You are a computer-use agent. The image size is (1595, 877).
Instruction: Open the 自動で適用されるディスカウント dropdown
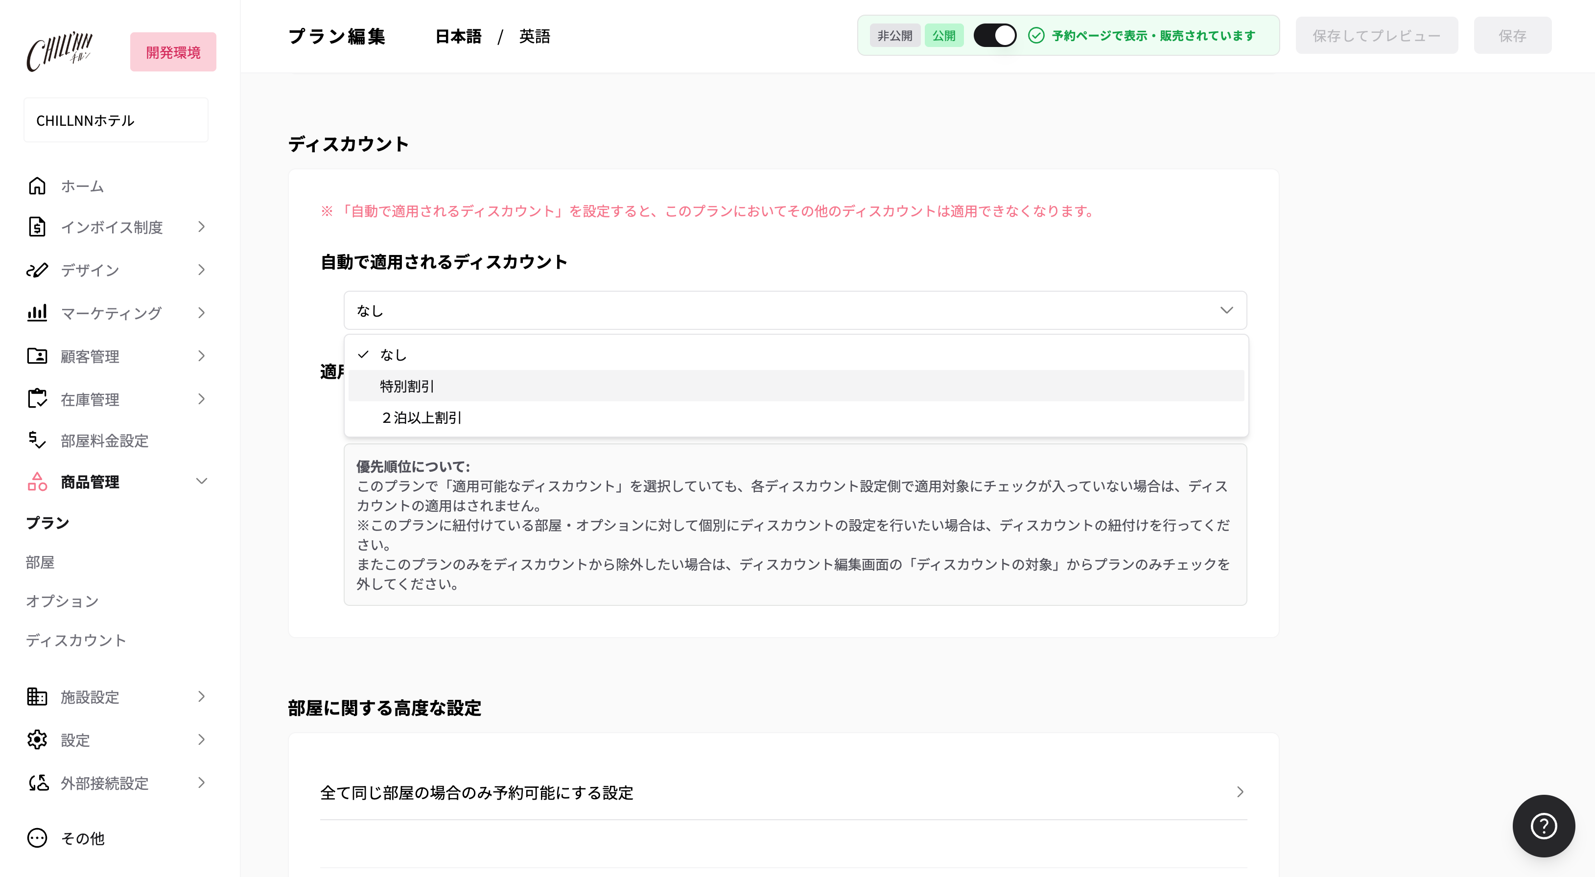(795, 310)
